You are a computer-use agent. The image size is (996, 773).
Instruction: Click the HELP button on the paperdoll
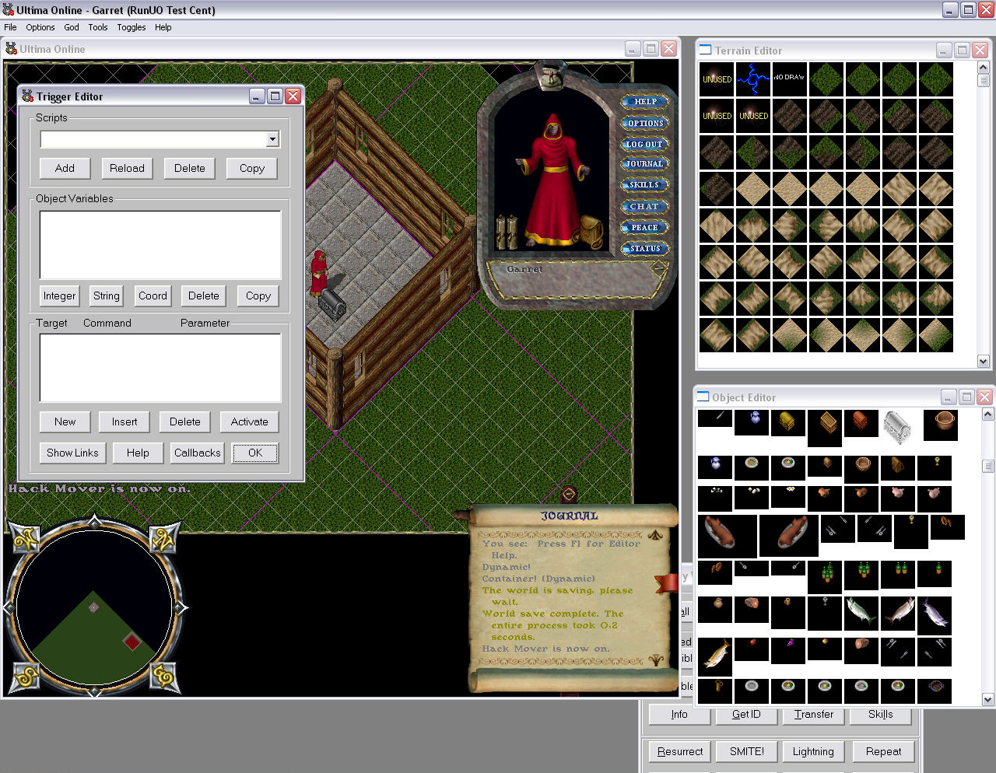645,102
